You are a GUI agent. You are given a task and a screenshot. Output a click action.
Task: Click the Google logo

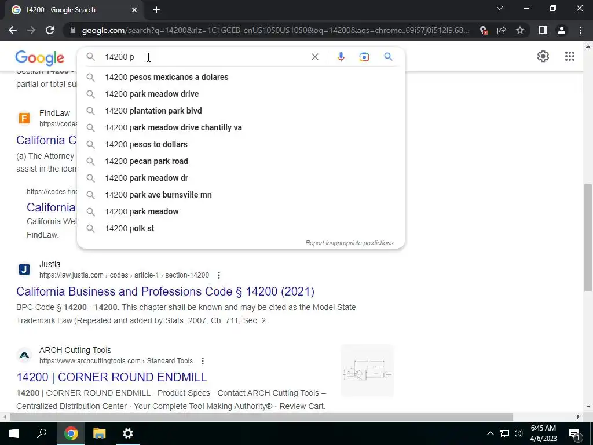coord(40,58)
